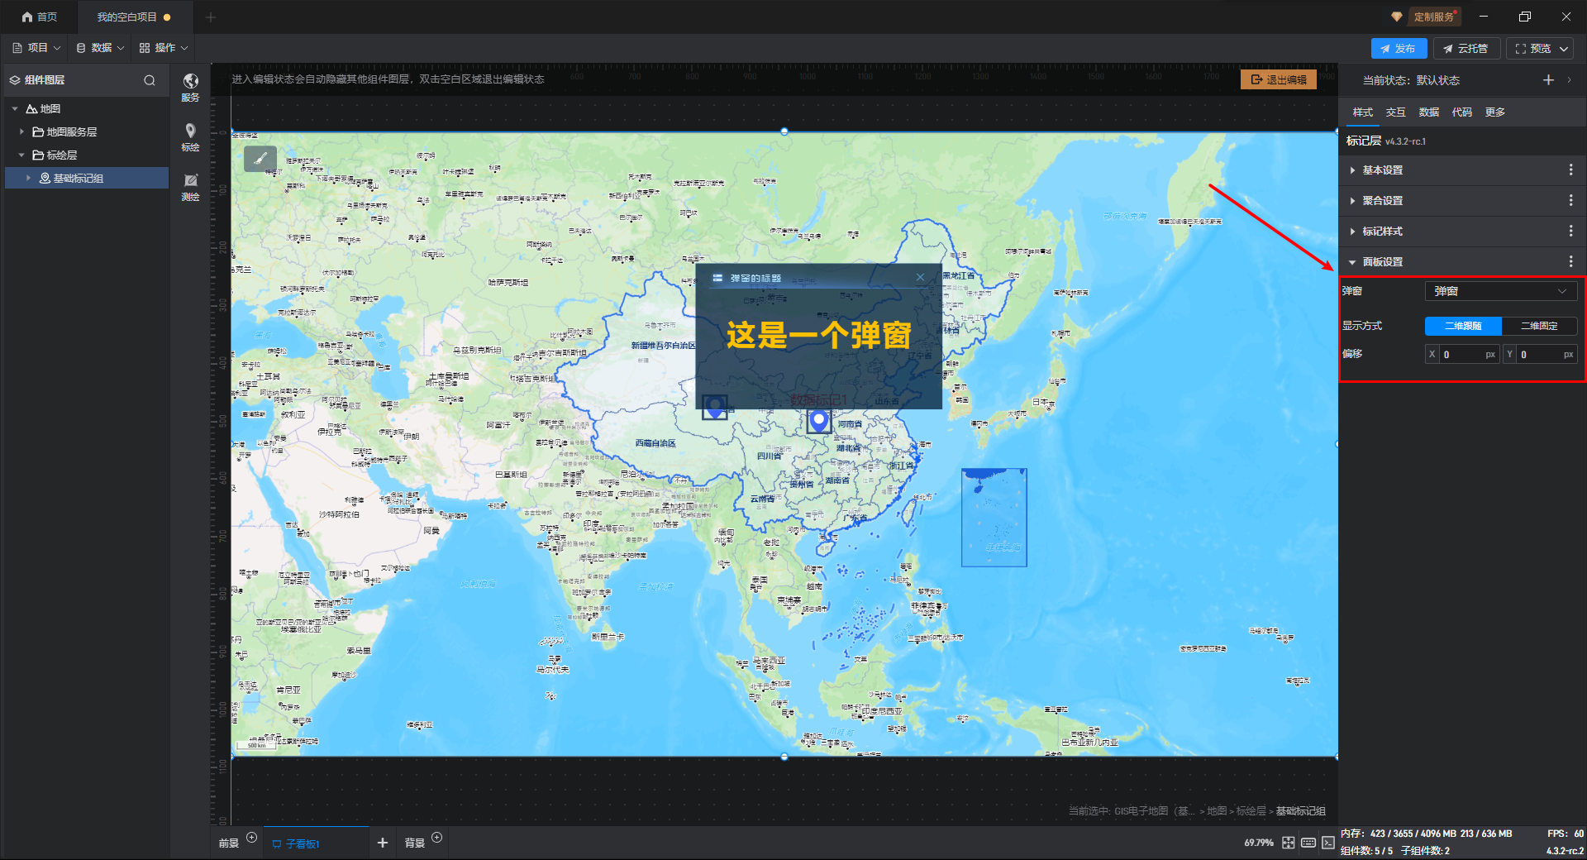Screen dimensions: 1587x860
Task: Add a new 前景 foreground panel
Action: tap(252, 838)
